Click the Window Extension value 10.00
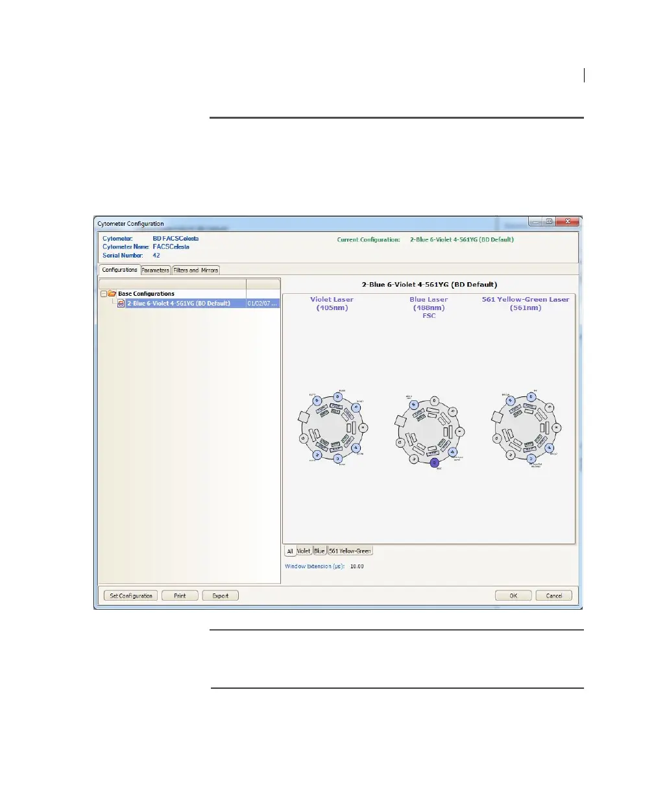The image size is (654, 794). (357, 566)
